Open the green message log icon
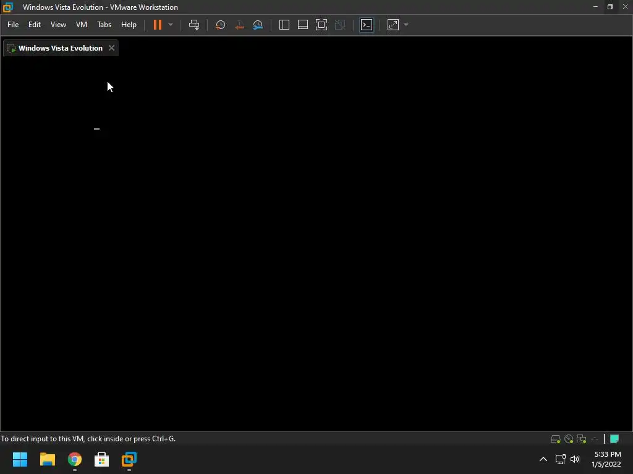Image resolution: width=633 pixels, height=474 pixels. pyautogui.click(x=614, y=439)
